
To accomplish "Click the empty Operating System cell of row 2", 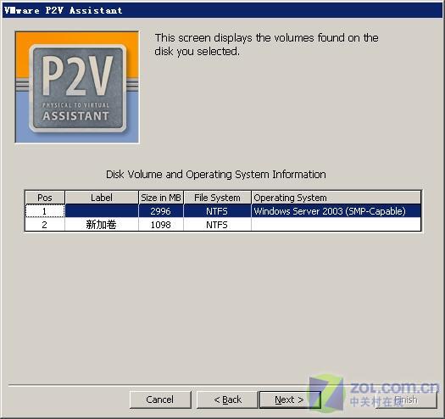I will (x=336, y=225).
